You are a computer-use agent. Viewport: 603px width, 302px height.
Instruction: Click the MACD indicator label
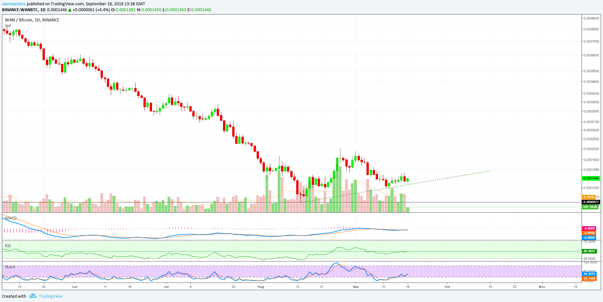[x=11, y=218]
